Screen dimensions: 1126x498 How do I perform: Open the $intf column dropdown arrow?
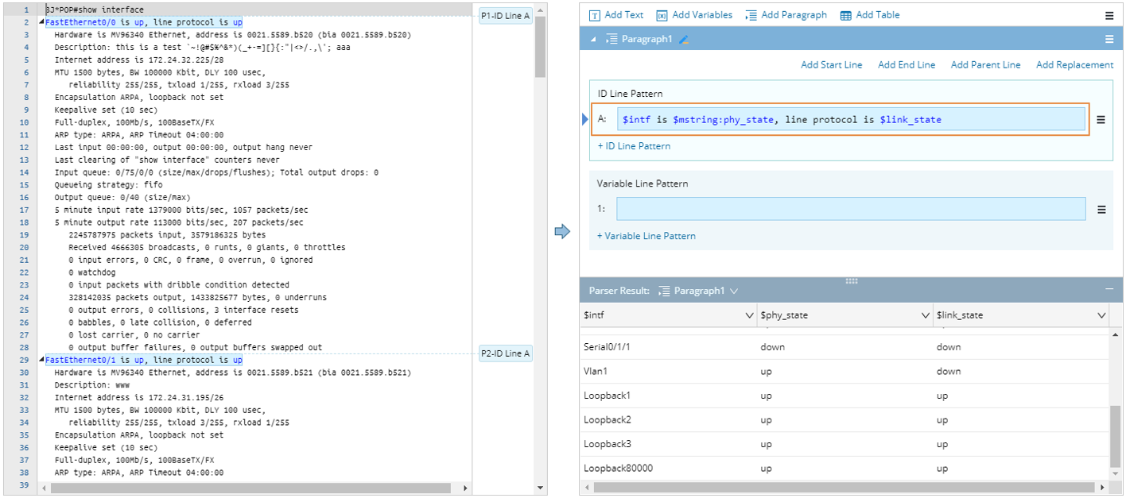[749, 315]
